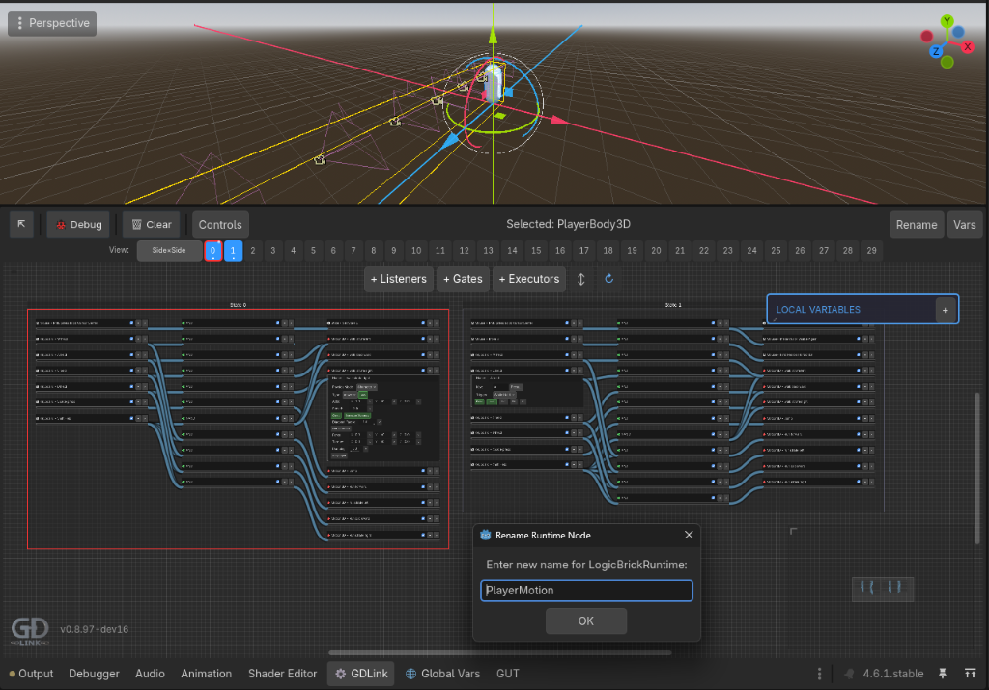Viewport: 989px width, 690px height.
Task: Click the pin icon in the bottom status bar
Action: point(944,673)
